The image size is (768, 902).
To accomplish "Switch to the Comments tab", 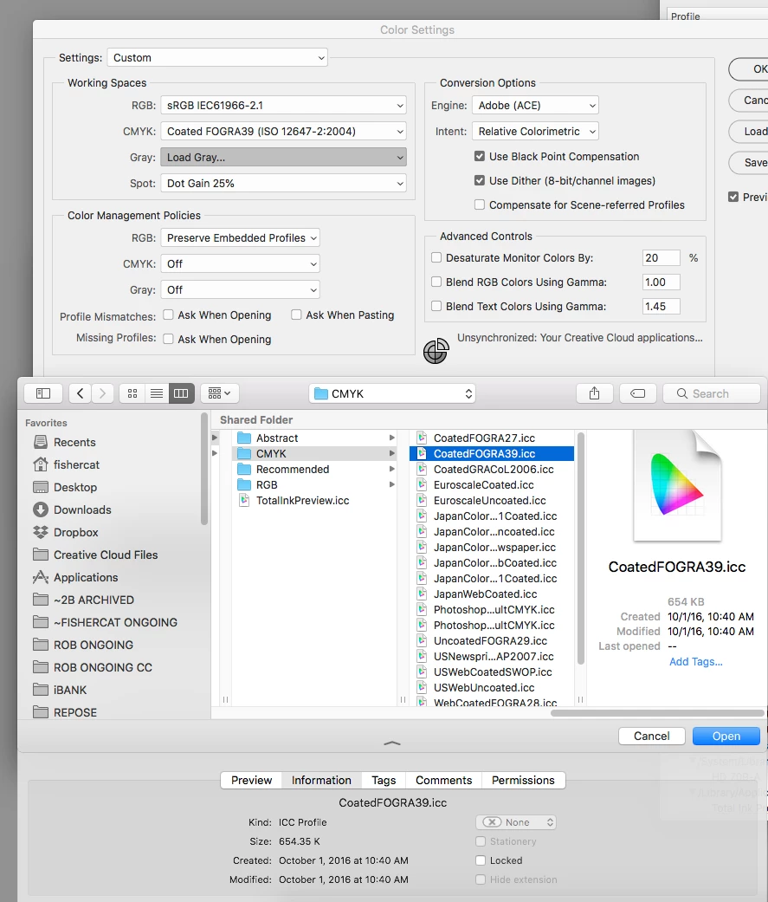I will coord(444,780).
